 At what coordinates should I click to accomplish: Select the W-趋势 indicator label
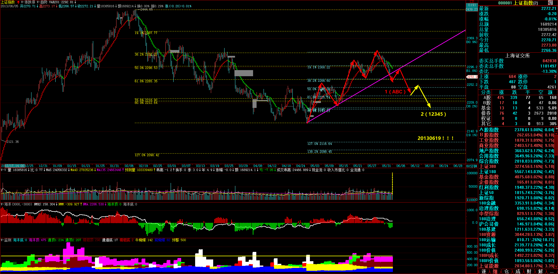tap(42, 2)
